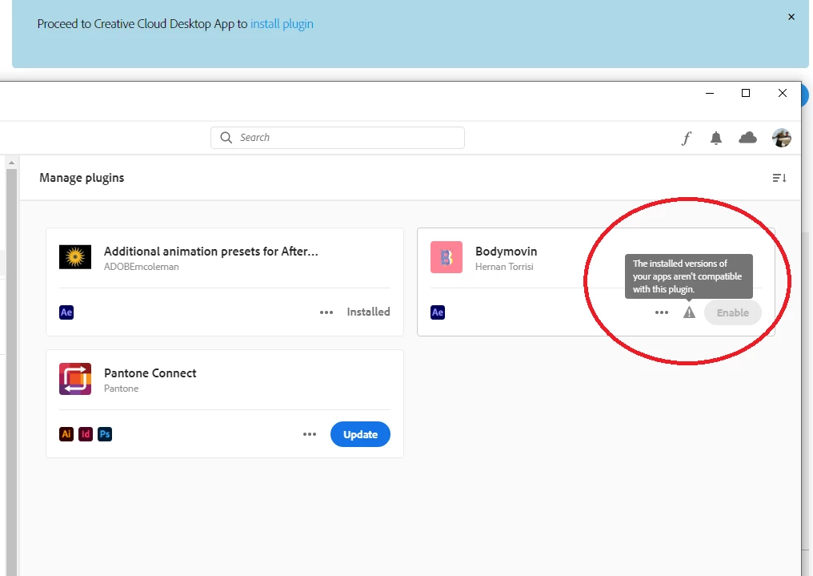Click the Bodymovin plugin thumbnail
813x576 pixels.
447,257
